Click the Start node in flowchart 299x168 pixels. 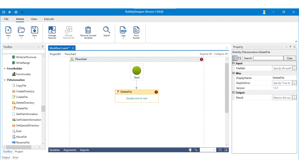click(x=137, y=71)
